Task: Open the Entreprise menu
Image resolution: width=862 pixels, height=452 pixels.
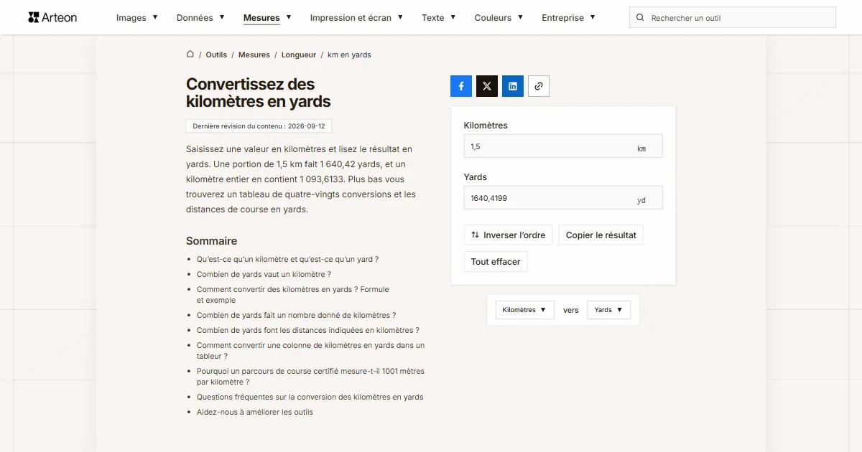Action: point(568,17)
